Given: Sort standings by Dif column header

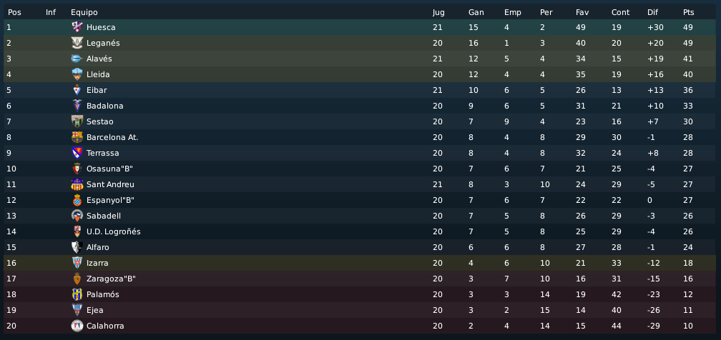Looking at the screenshot, I should coord(652,12).
